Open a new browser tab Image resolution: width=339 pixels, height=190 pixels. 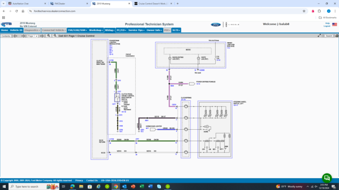pos(178,3)
